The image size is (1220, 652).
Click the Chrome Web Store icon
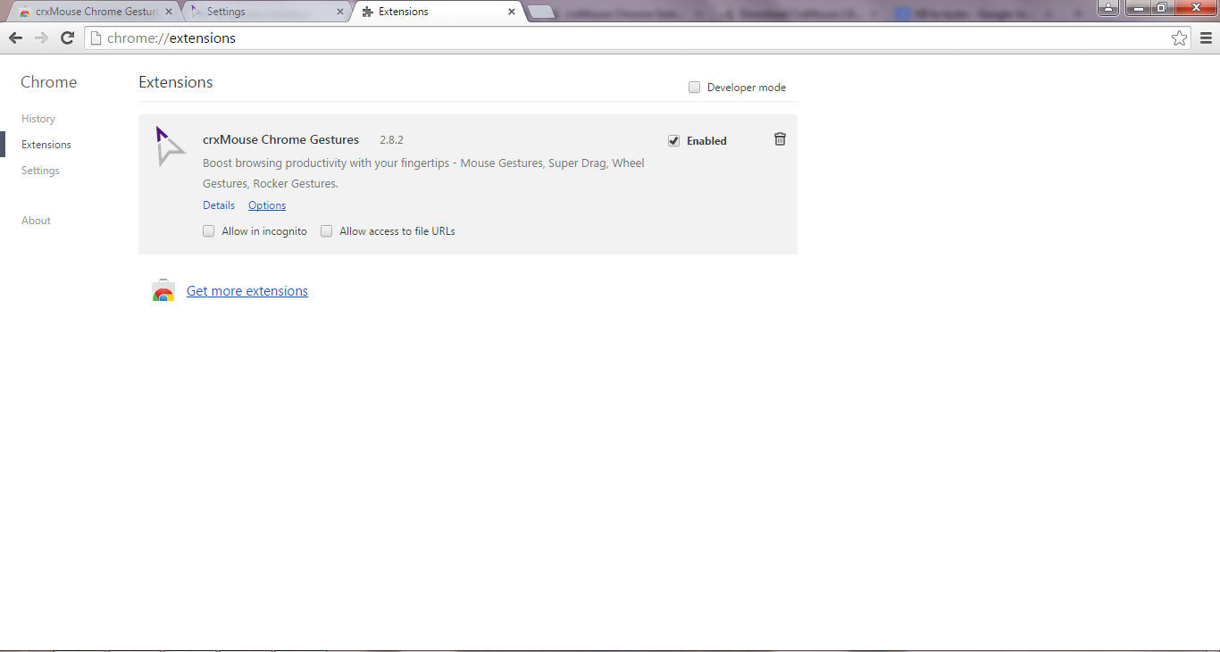(163, 290)
